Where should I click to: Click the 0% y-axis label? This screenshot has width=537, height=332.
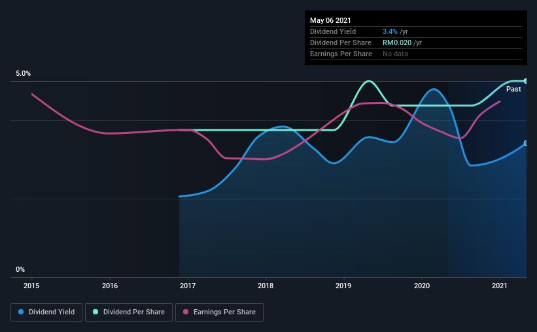click(20, 270)
